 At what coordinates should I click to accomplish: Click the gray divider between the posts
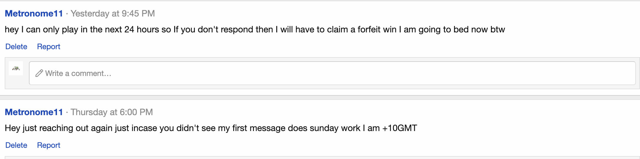pyautogui.click(x=320, y=97)
